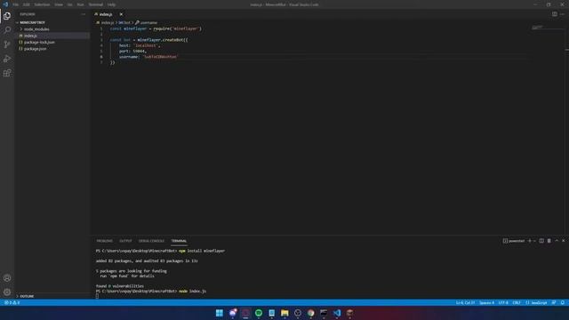The height and width of the screenshot is (320, 569).
Task: Close the terminal panel
Action: coord(563,241)
